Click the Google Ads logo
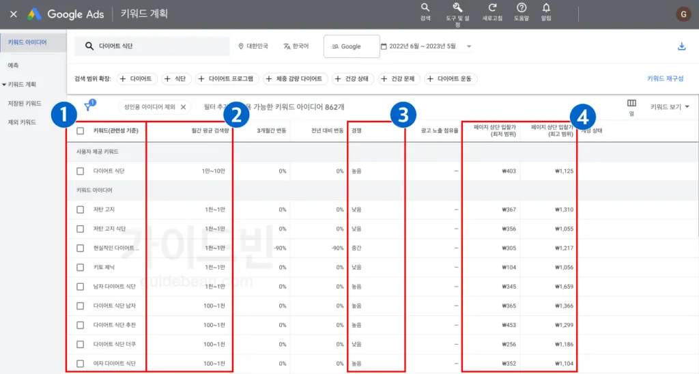The image size is (699, 374). [66, 14]
